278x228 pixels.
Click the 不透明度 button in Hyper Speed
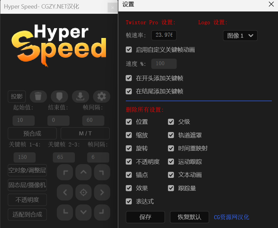(27, 200)
